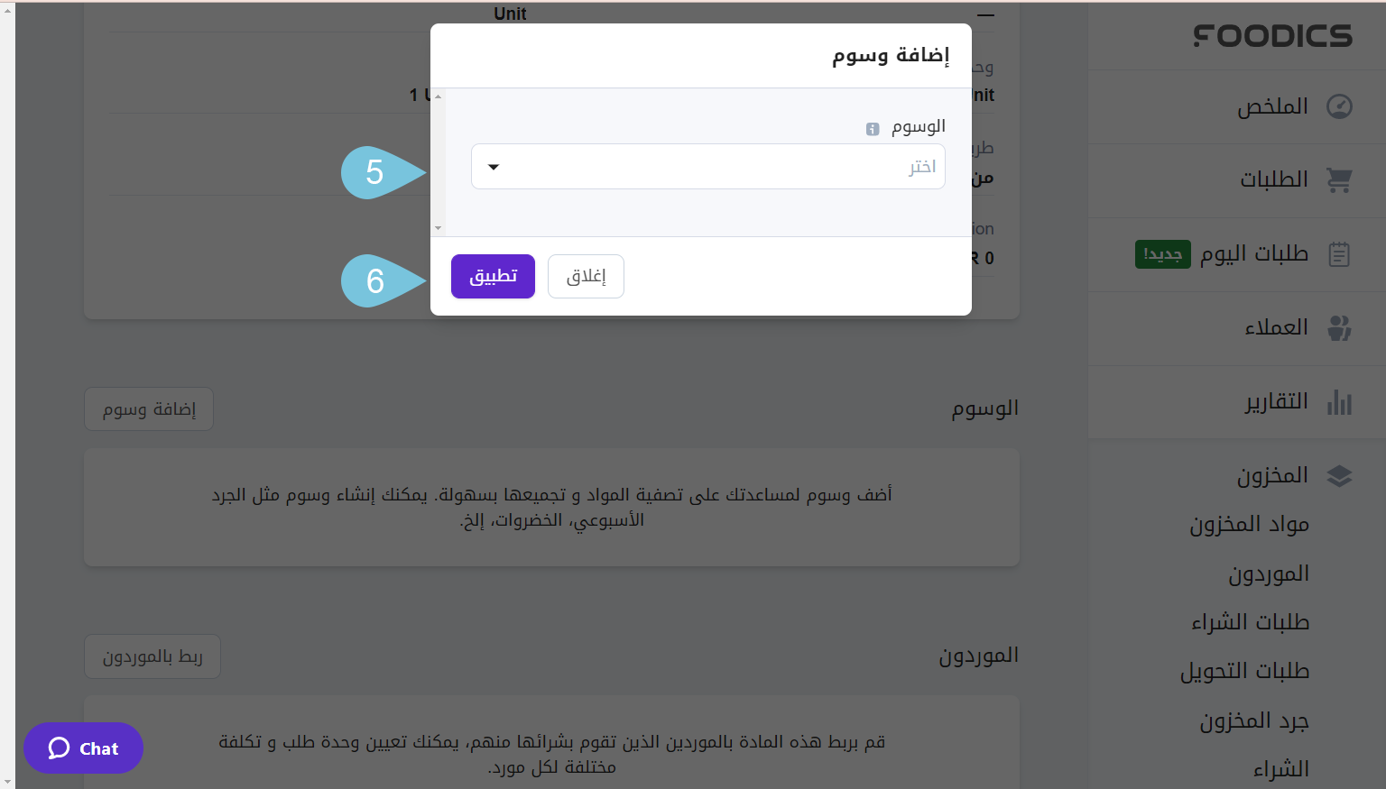This screenshot has height=789, width=1386.
Task: Open العملاء in sidebar
Action: (x=1276, y=328)
